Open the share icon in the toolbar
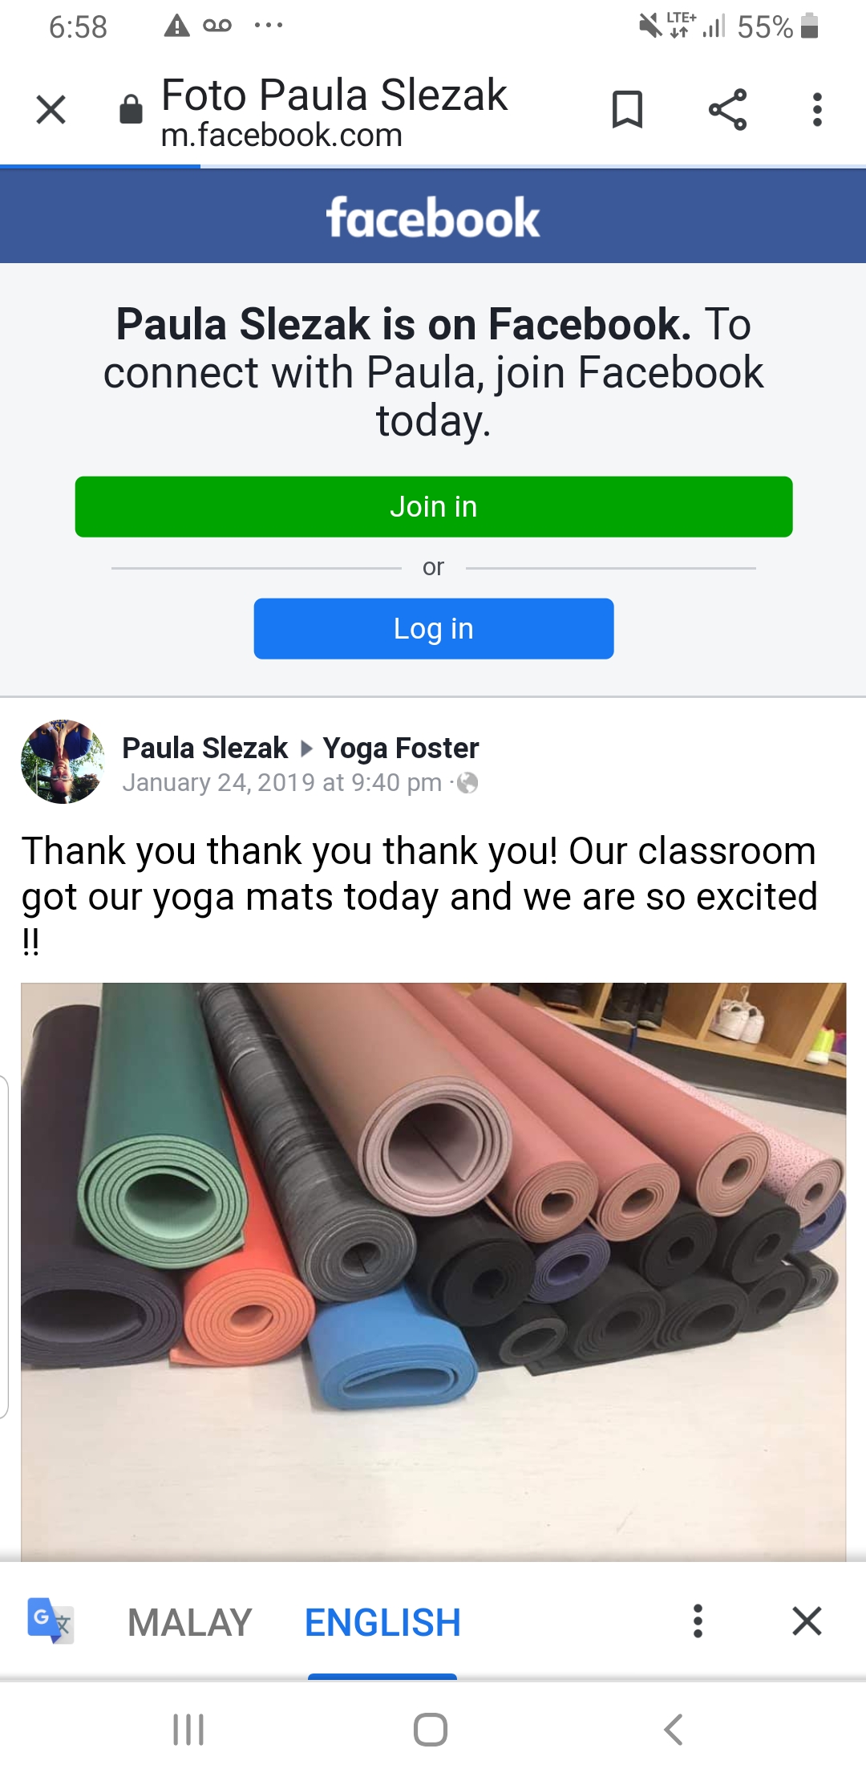The width and height of the screenshot is (866, 1781). coord(727,109)
